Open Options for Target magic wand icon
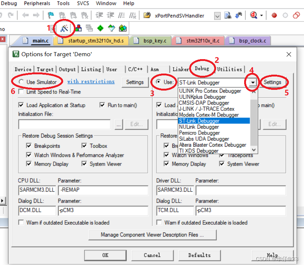Image resolution: width=304 pixels, height=265 pixels. tap(64, 28)
